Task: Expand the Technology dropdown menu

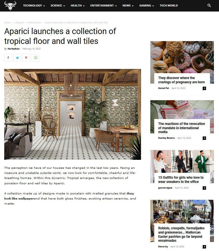Action: click(x=34, y=6)
